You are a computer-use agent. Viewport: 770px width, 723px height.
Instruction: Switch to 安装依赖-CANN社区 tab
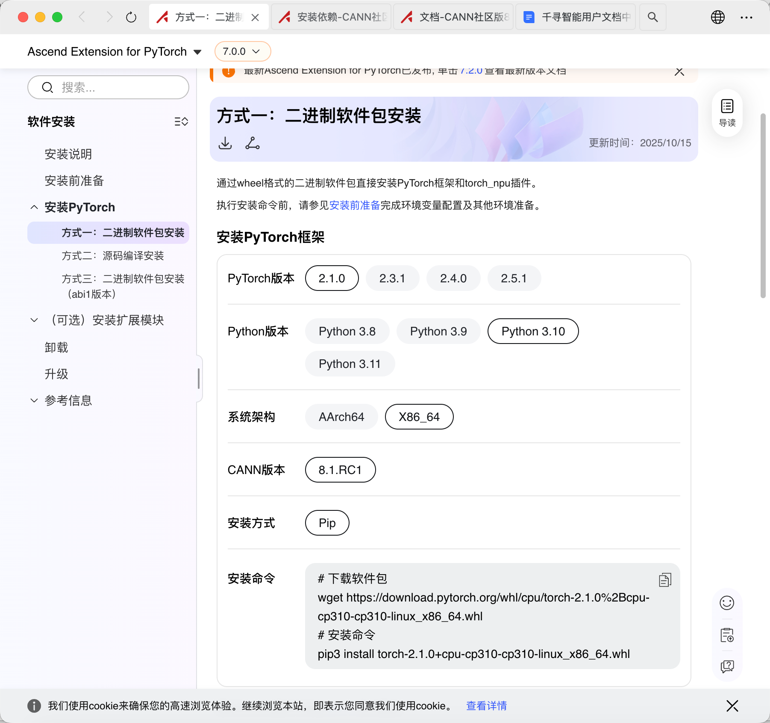[331, 17]
